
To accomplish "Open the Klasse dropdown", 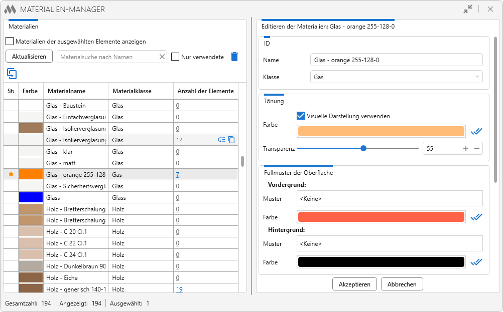I will (x=396, y=77).
